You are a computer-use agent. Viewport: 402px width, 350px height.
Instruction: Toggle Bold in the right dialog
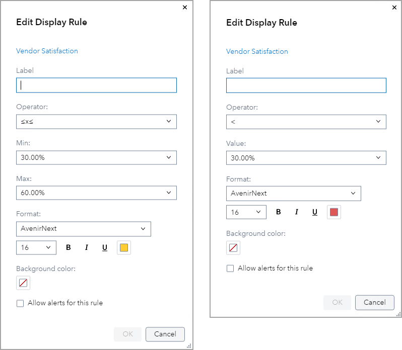(x=279, y=212)
